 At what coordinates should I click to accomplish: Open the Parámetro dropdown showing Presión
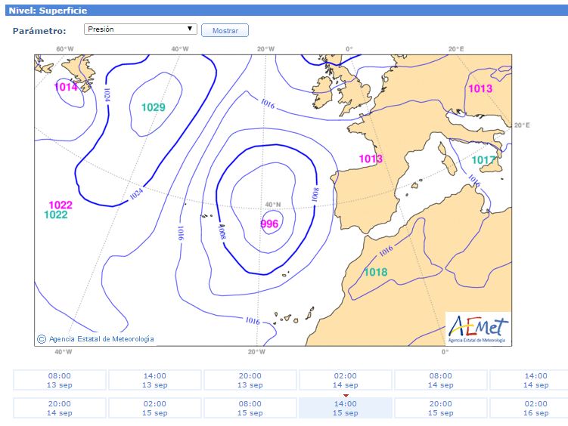point(140,29)
